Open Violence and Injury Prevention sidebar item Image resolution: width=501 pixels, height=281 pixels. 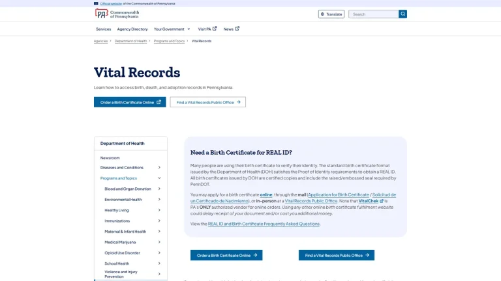pyautogui.click(x=121, y=274)
